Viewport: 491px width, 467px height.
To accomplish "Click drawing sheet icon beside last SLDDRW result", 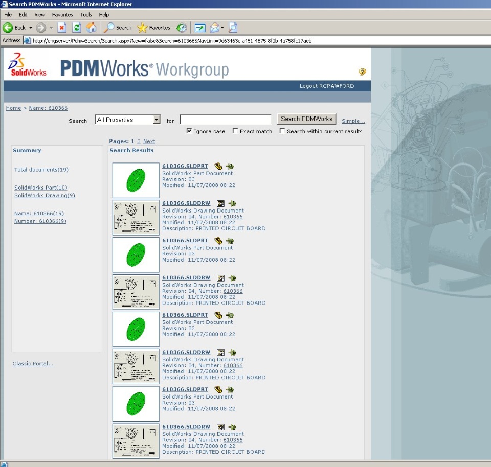I will pyautogui.click(x=220, y=427).
